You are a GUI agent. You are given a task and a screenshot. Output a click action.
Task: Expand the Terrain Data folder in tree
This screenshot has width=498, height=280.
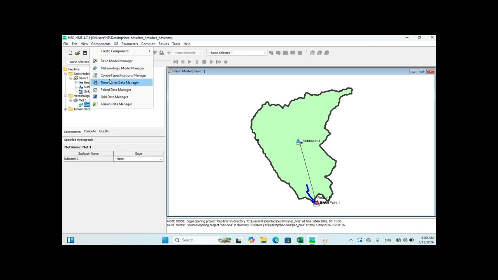[x=65, y=109]
